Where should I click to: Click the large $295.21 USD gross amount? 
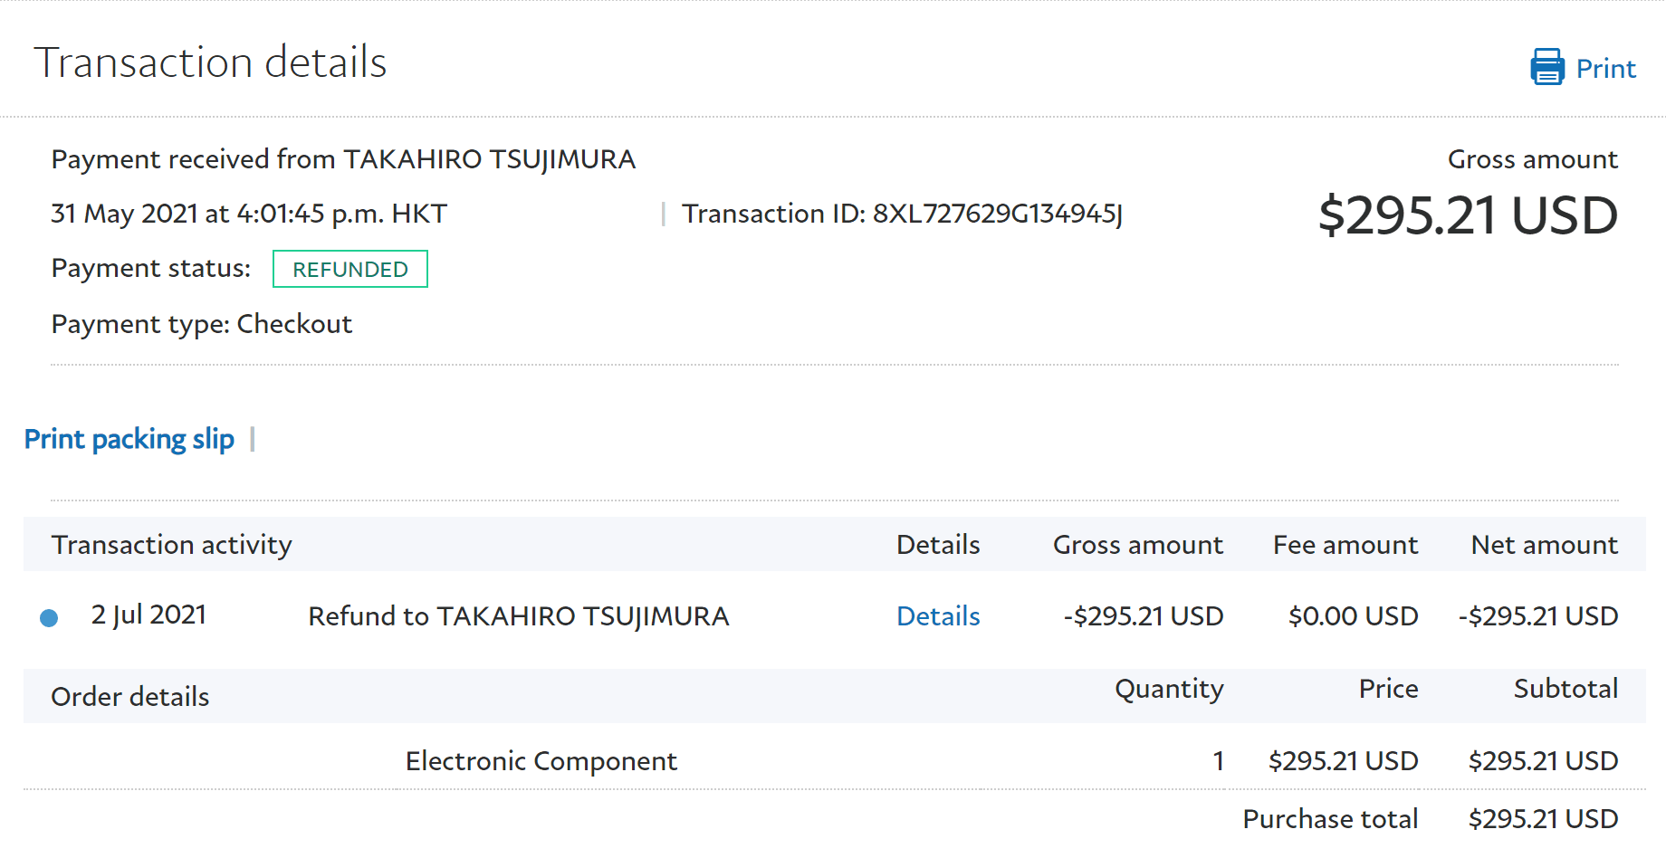1467,215
